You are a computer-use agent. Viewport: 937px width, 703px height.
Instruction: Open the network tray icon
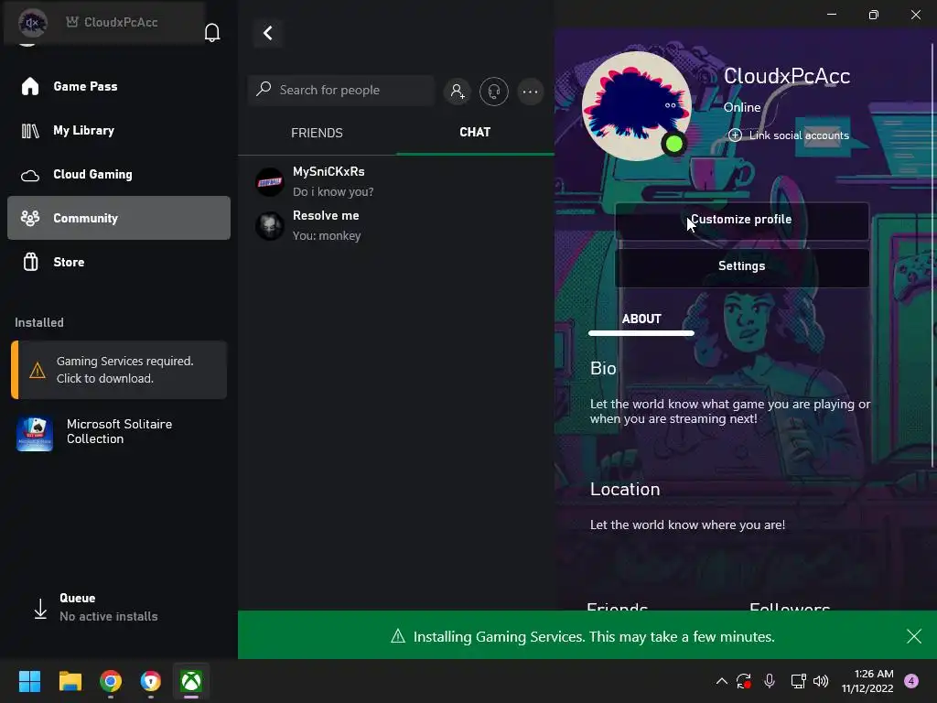pyautogui.click(x=798, y=681)
